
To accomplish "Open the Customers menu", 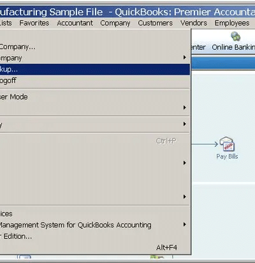I will coord(155,23).
